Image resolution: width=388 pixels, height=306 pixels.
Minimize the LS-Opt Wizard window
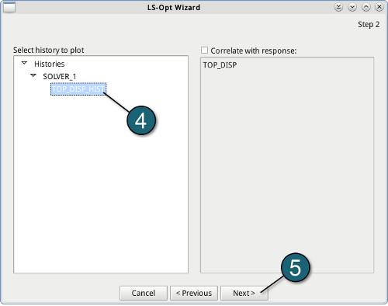tap(352, 7)
